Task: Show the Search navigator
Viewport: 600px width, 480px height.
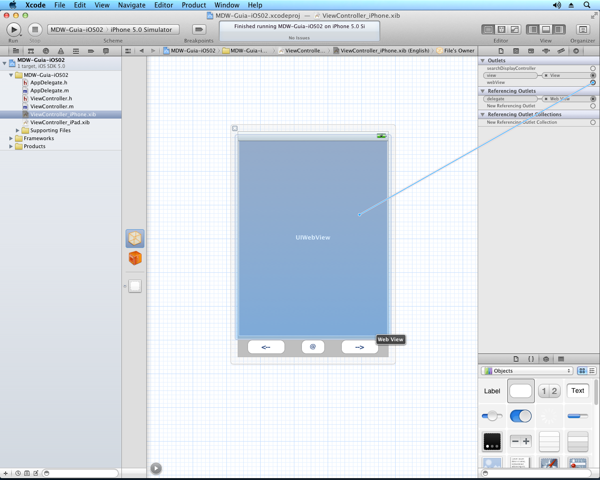Action: coord(46,51)
